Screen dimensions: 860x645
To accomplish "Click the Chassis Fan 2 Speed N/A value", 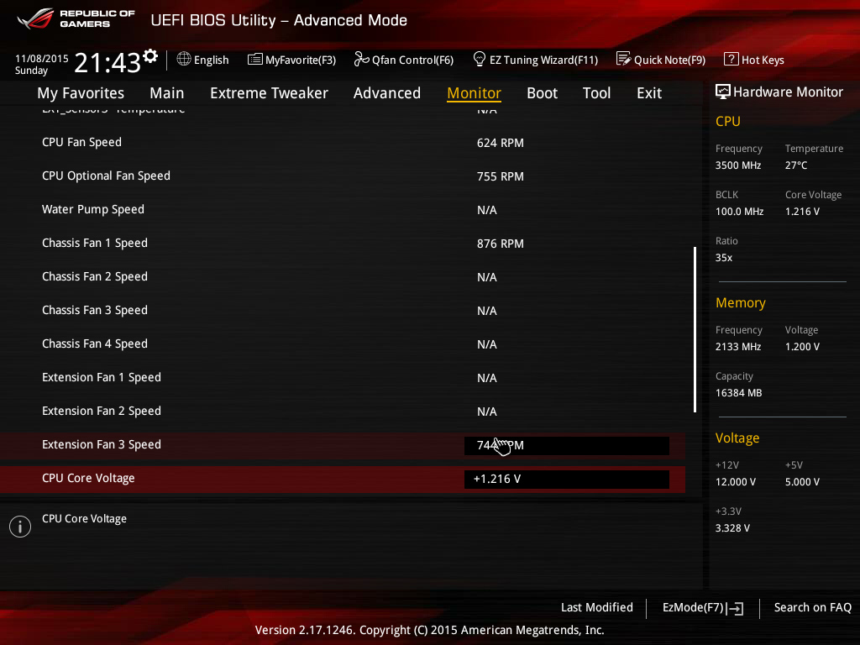I will pos(487,277).
